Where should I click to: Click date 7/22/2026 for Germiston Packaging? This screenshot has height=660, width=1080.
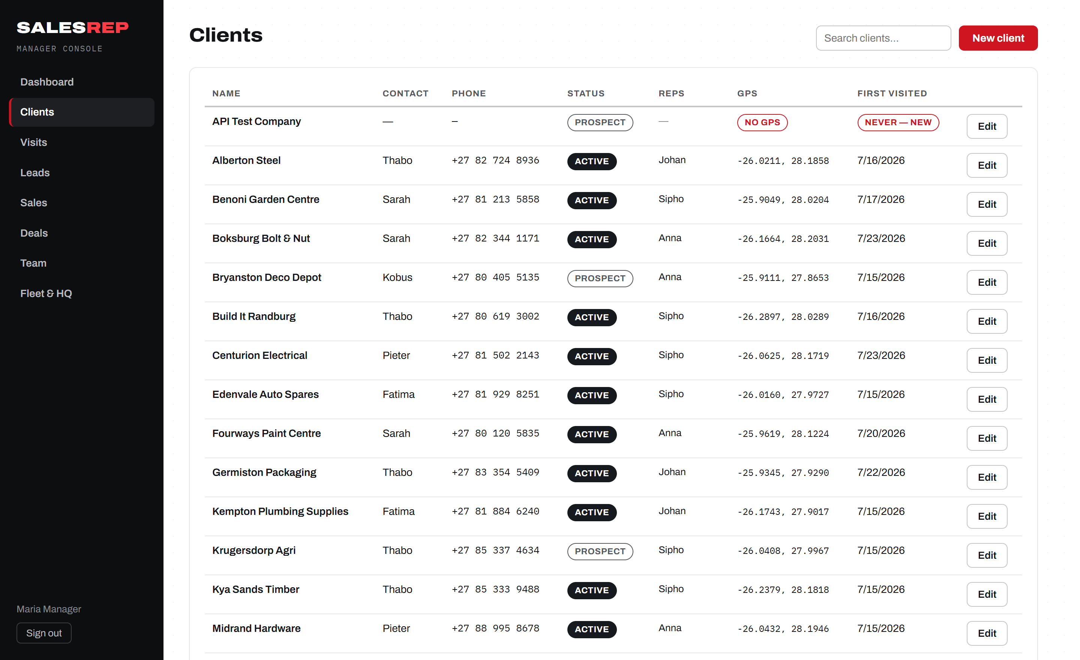coord(881,472)
